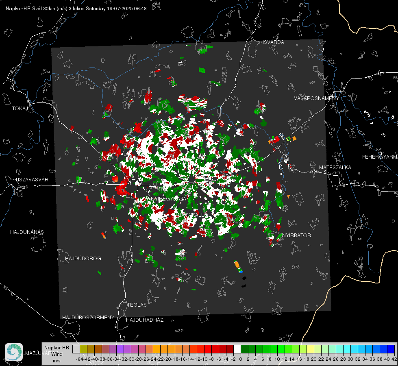This screenshot has width=398, height=366.
Task: Click road number 35 at lower left
Action: click(x=5, y=288)
